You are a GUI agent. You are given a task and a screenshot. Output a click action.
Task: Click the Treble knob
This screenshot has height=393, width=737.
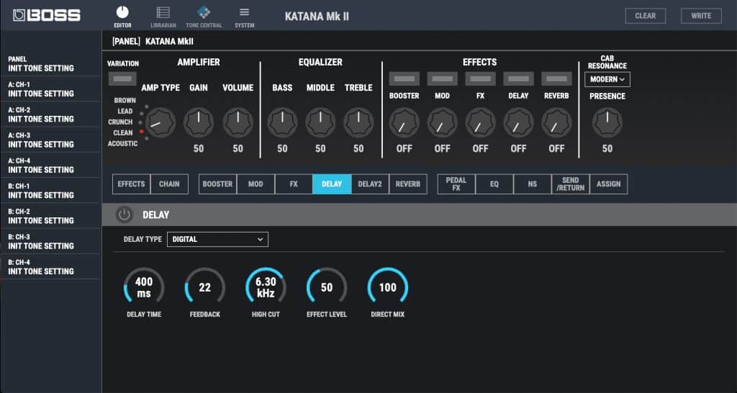[358, 122]
